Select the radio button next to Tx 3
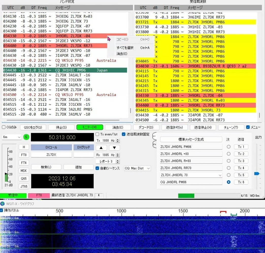265x253 pixels. pyautogui.click(x=229, y=161)
